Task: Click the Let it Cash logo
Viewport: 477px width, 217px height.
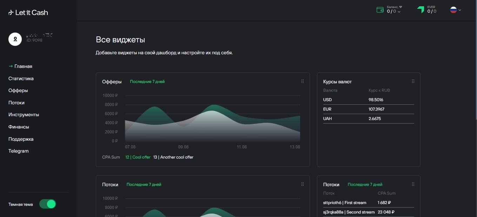Action: 28,13
